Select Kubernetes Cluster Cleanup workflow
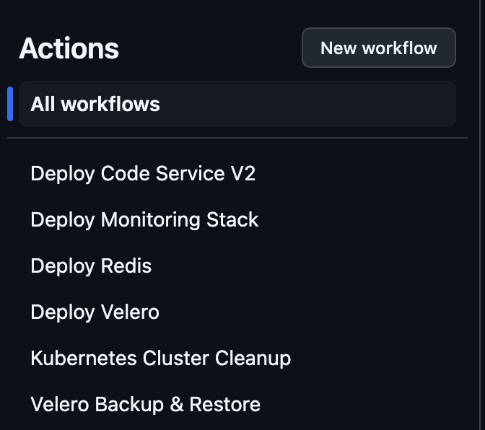 (160, 358)
